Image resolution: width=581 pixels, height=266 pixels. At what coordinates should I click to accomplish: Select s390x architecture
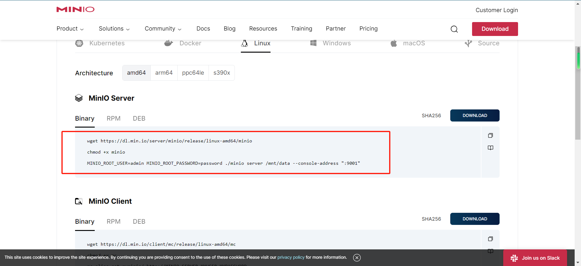coord(222,73)
